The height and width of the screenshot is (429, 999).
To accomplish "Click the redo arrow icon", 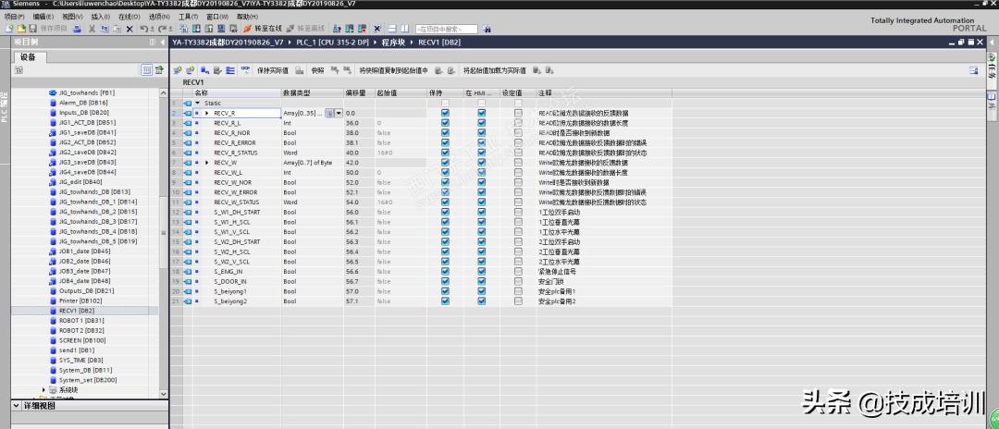I will click(163, 29).
